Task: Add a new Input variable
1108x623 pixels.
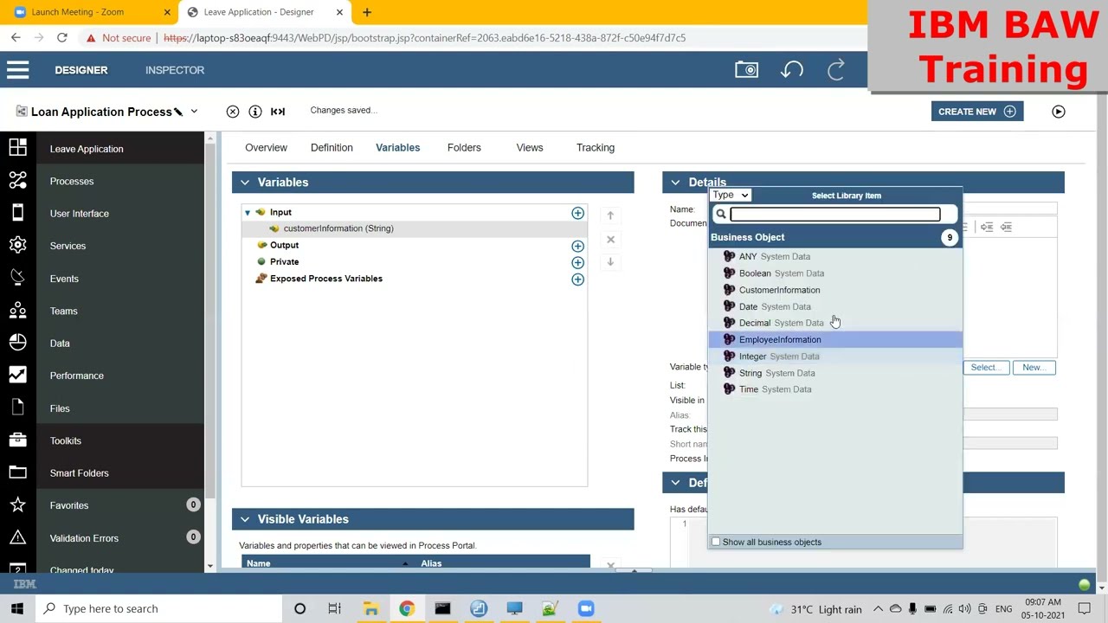Action: 577,213
